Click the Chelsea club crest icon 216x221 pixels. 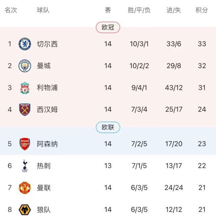point(25,44)
